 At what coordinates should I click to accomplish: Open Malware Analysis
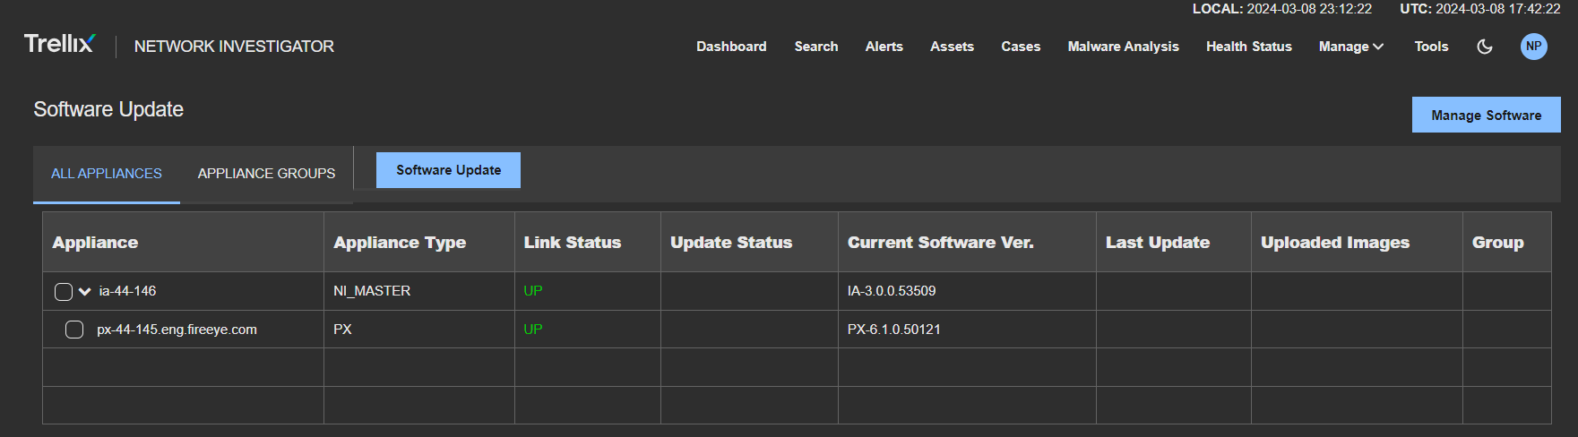[1123, 47]
